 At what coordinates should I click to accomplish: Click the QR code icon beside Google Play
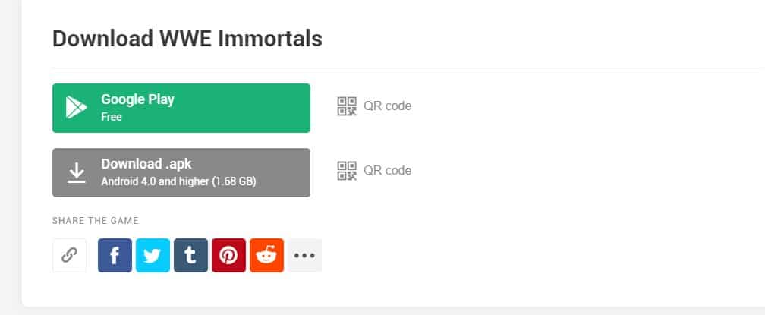(347, 106)
